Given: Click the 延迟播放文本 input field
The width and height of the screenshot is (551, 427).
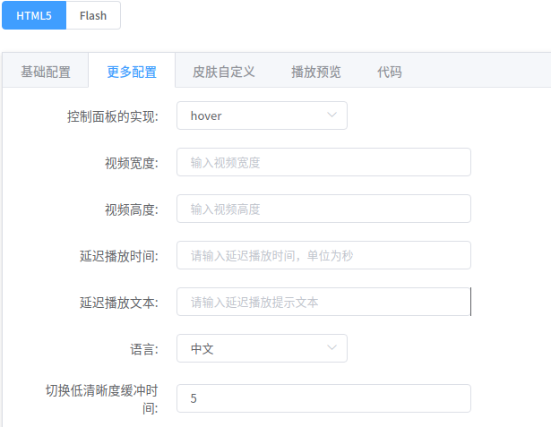Looking at the screenshot, I should [x=323, y=302].
